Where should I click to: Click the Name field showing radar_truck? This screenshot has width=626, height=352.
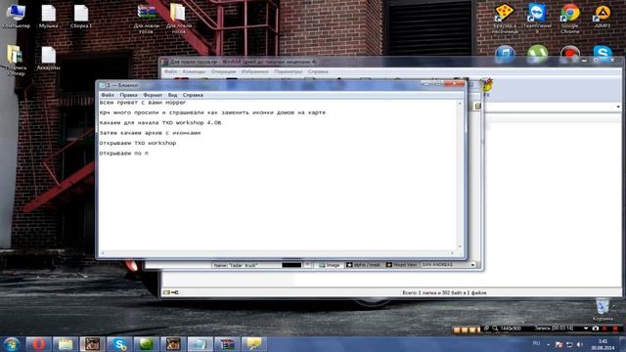click(x=246, y=265)
